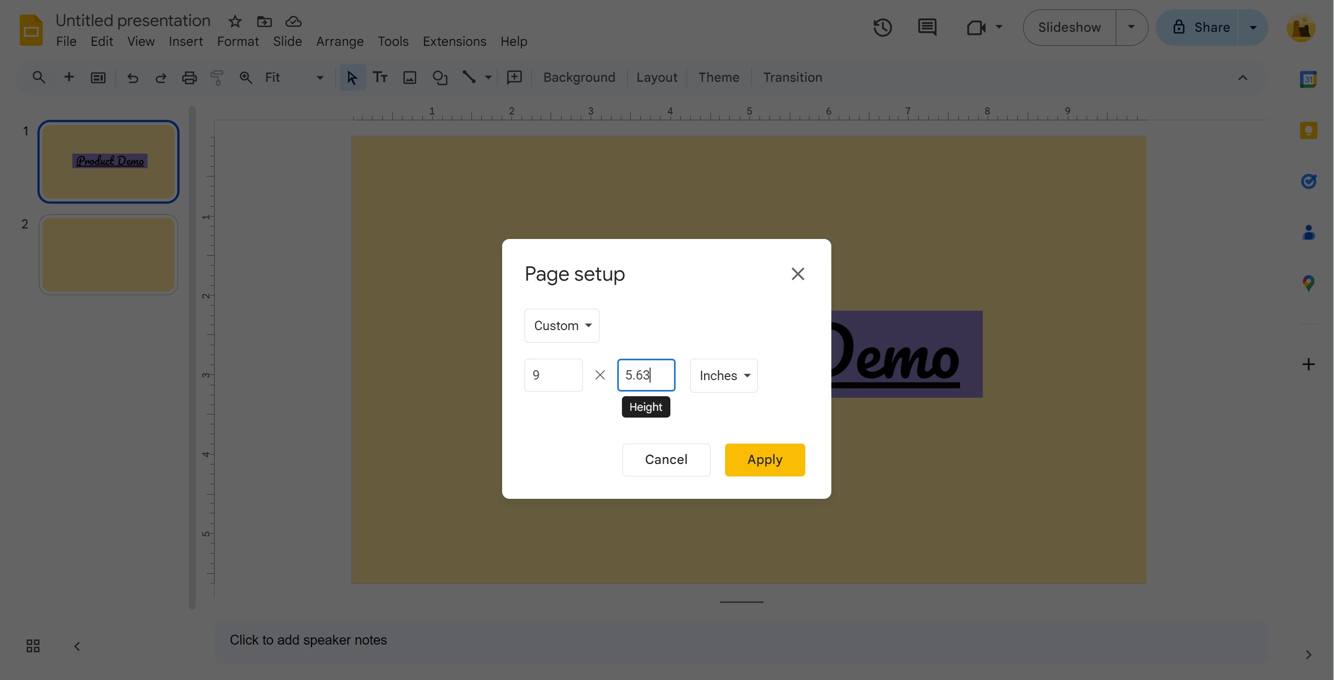Viewport: 1334px width, 680px height.
Task: Open the Google Slides home icon
Action: (x=31, y=30)
